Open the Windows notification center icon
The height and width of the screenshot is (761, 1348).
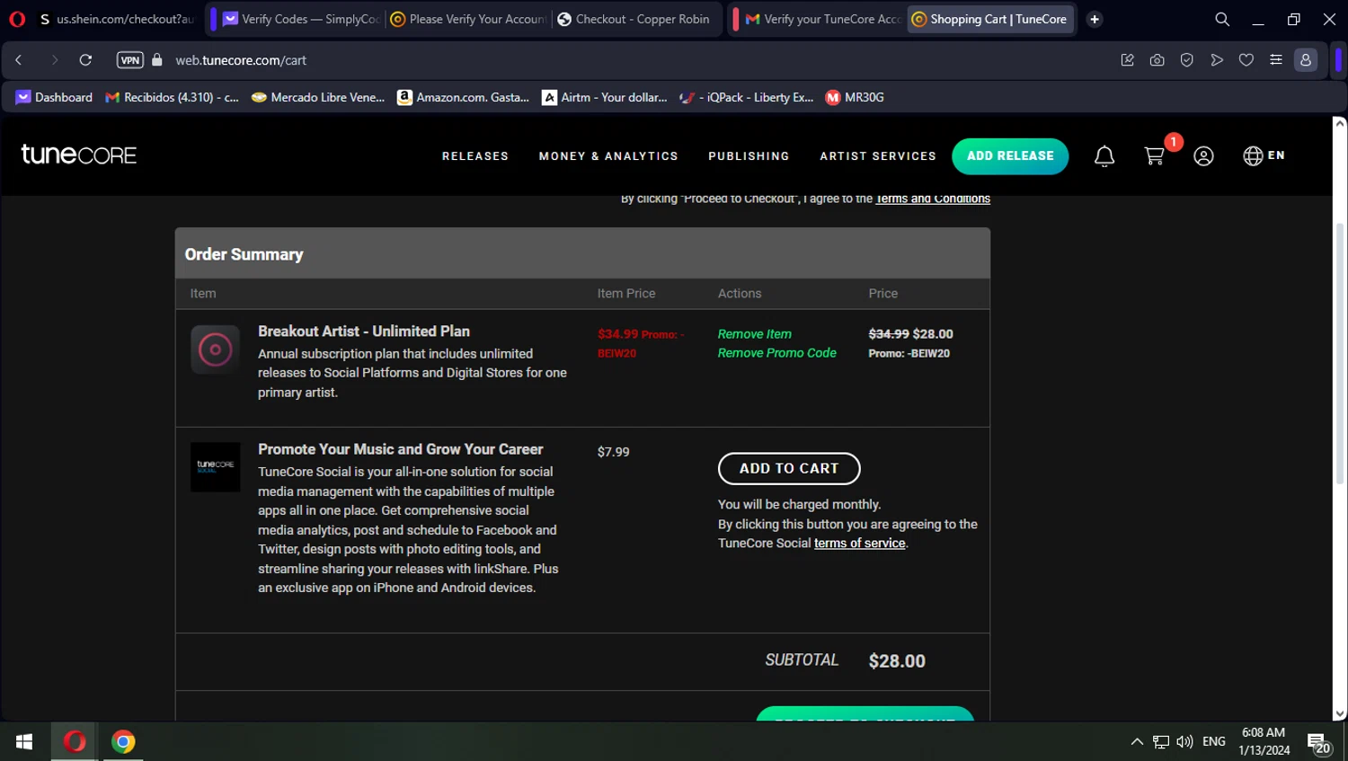pyautogui.click(x=1319, y=743)
